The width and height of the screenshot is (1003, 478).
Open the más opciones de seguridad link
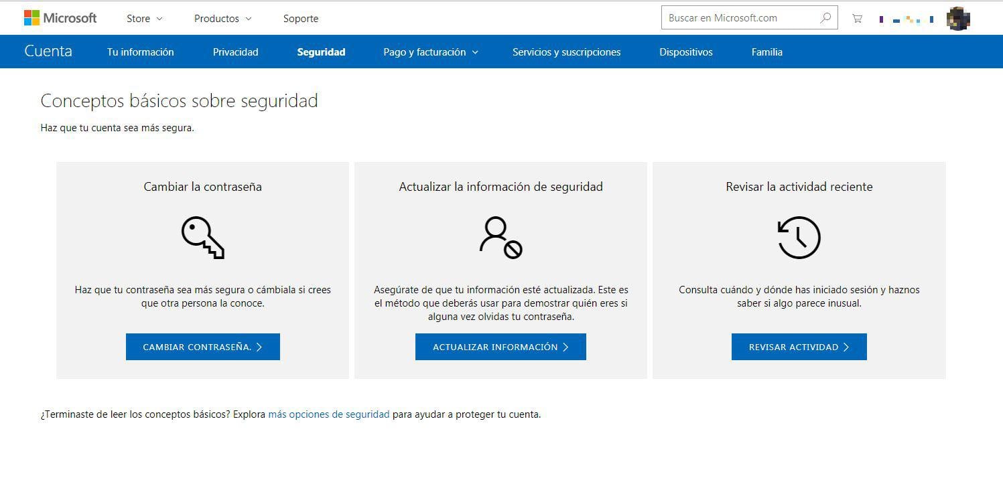point(328,414)
